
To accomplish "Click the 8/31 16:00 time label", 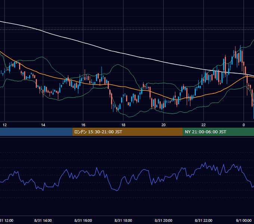I will [83, 220].
